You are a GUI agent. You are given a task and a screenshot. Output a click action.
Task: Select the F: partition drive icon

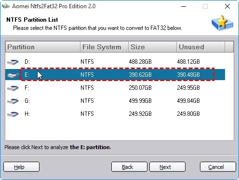click(13, 88)
